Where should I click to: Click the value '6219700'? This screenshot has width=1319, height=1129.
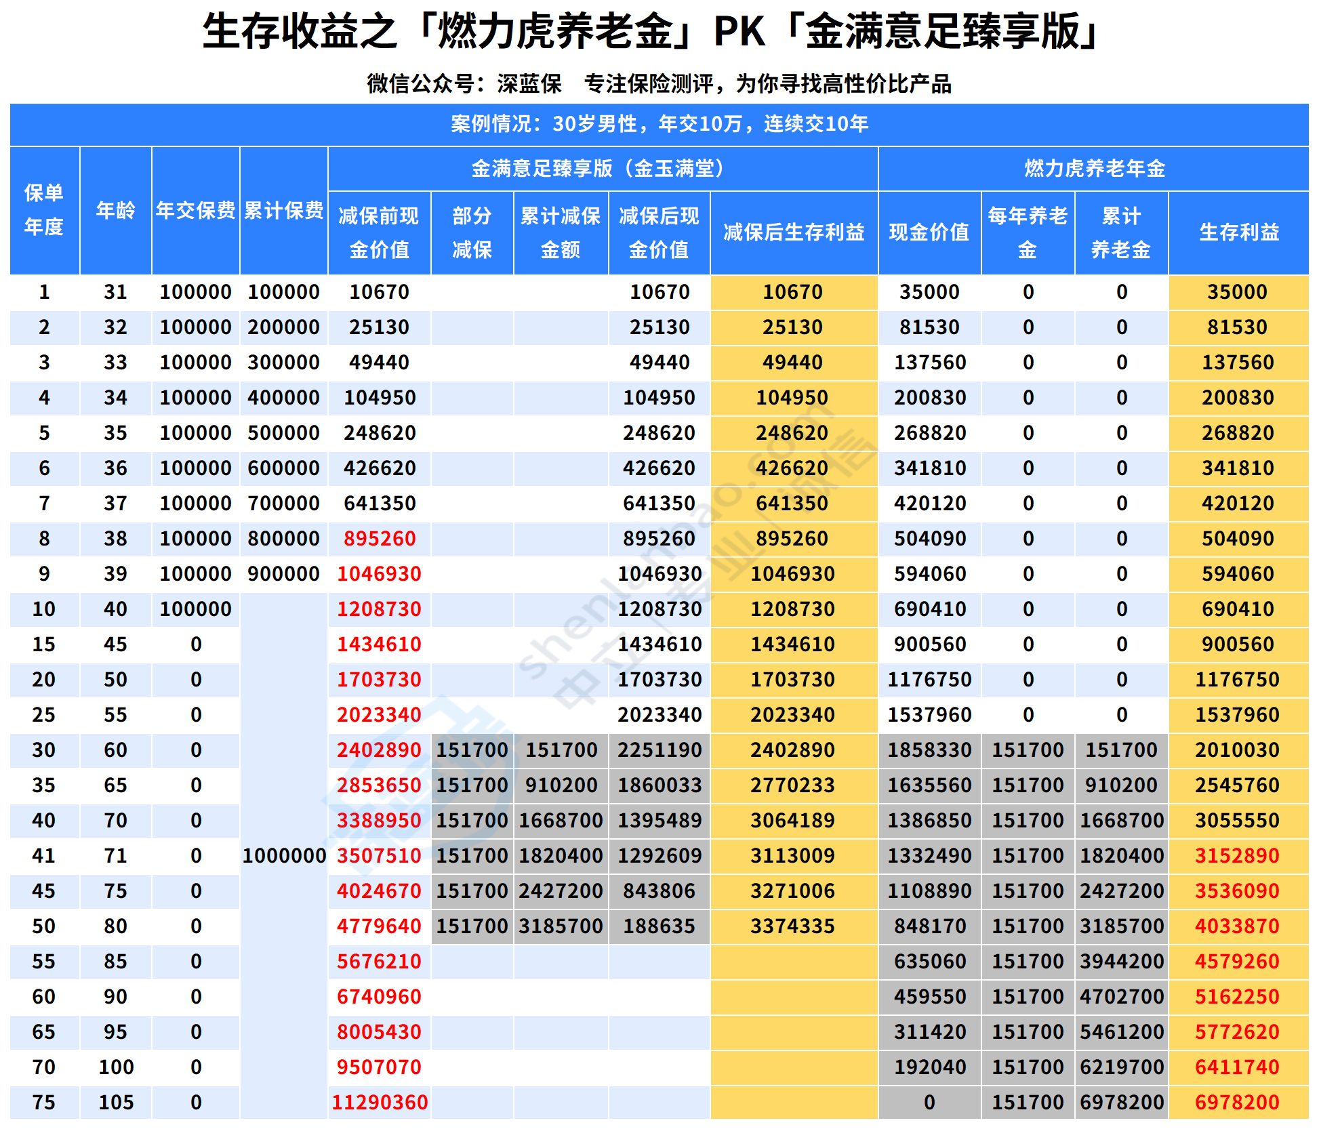(x=1122, y=1067)
